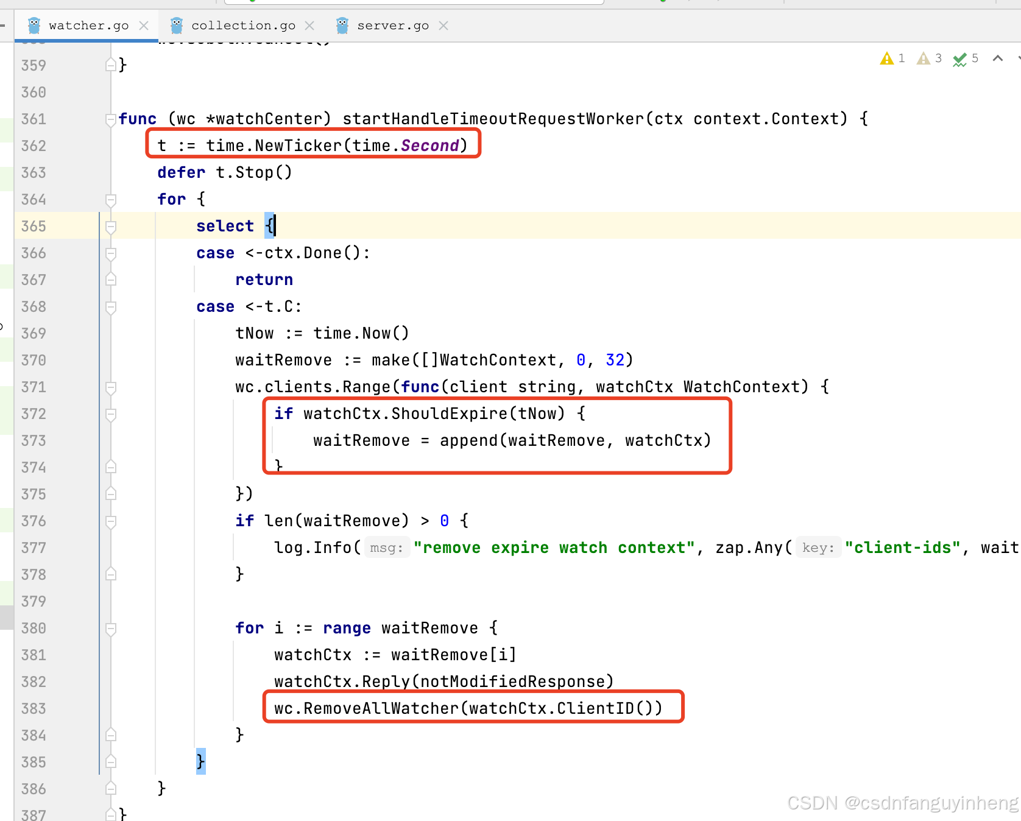
Task: Switch to the server.go tab
Action: [x=393, y=26]
